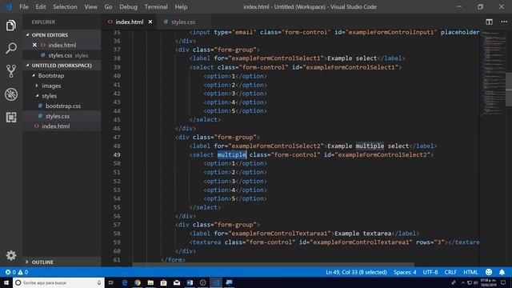Screen dimensions: 512x288
Task: Click the errors count in status bar
Action: coord(10,272)
